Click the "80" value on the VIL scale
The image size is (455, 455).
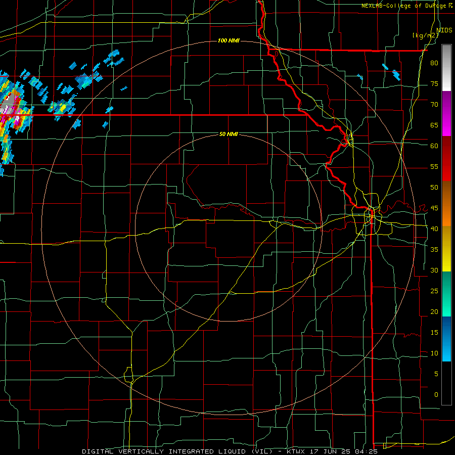434,63
